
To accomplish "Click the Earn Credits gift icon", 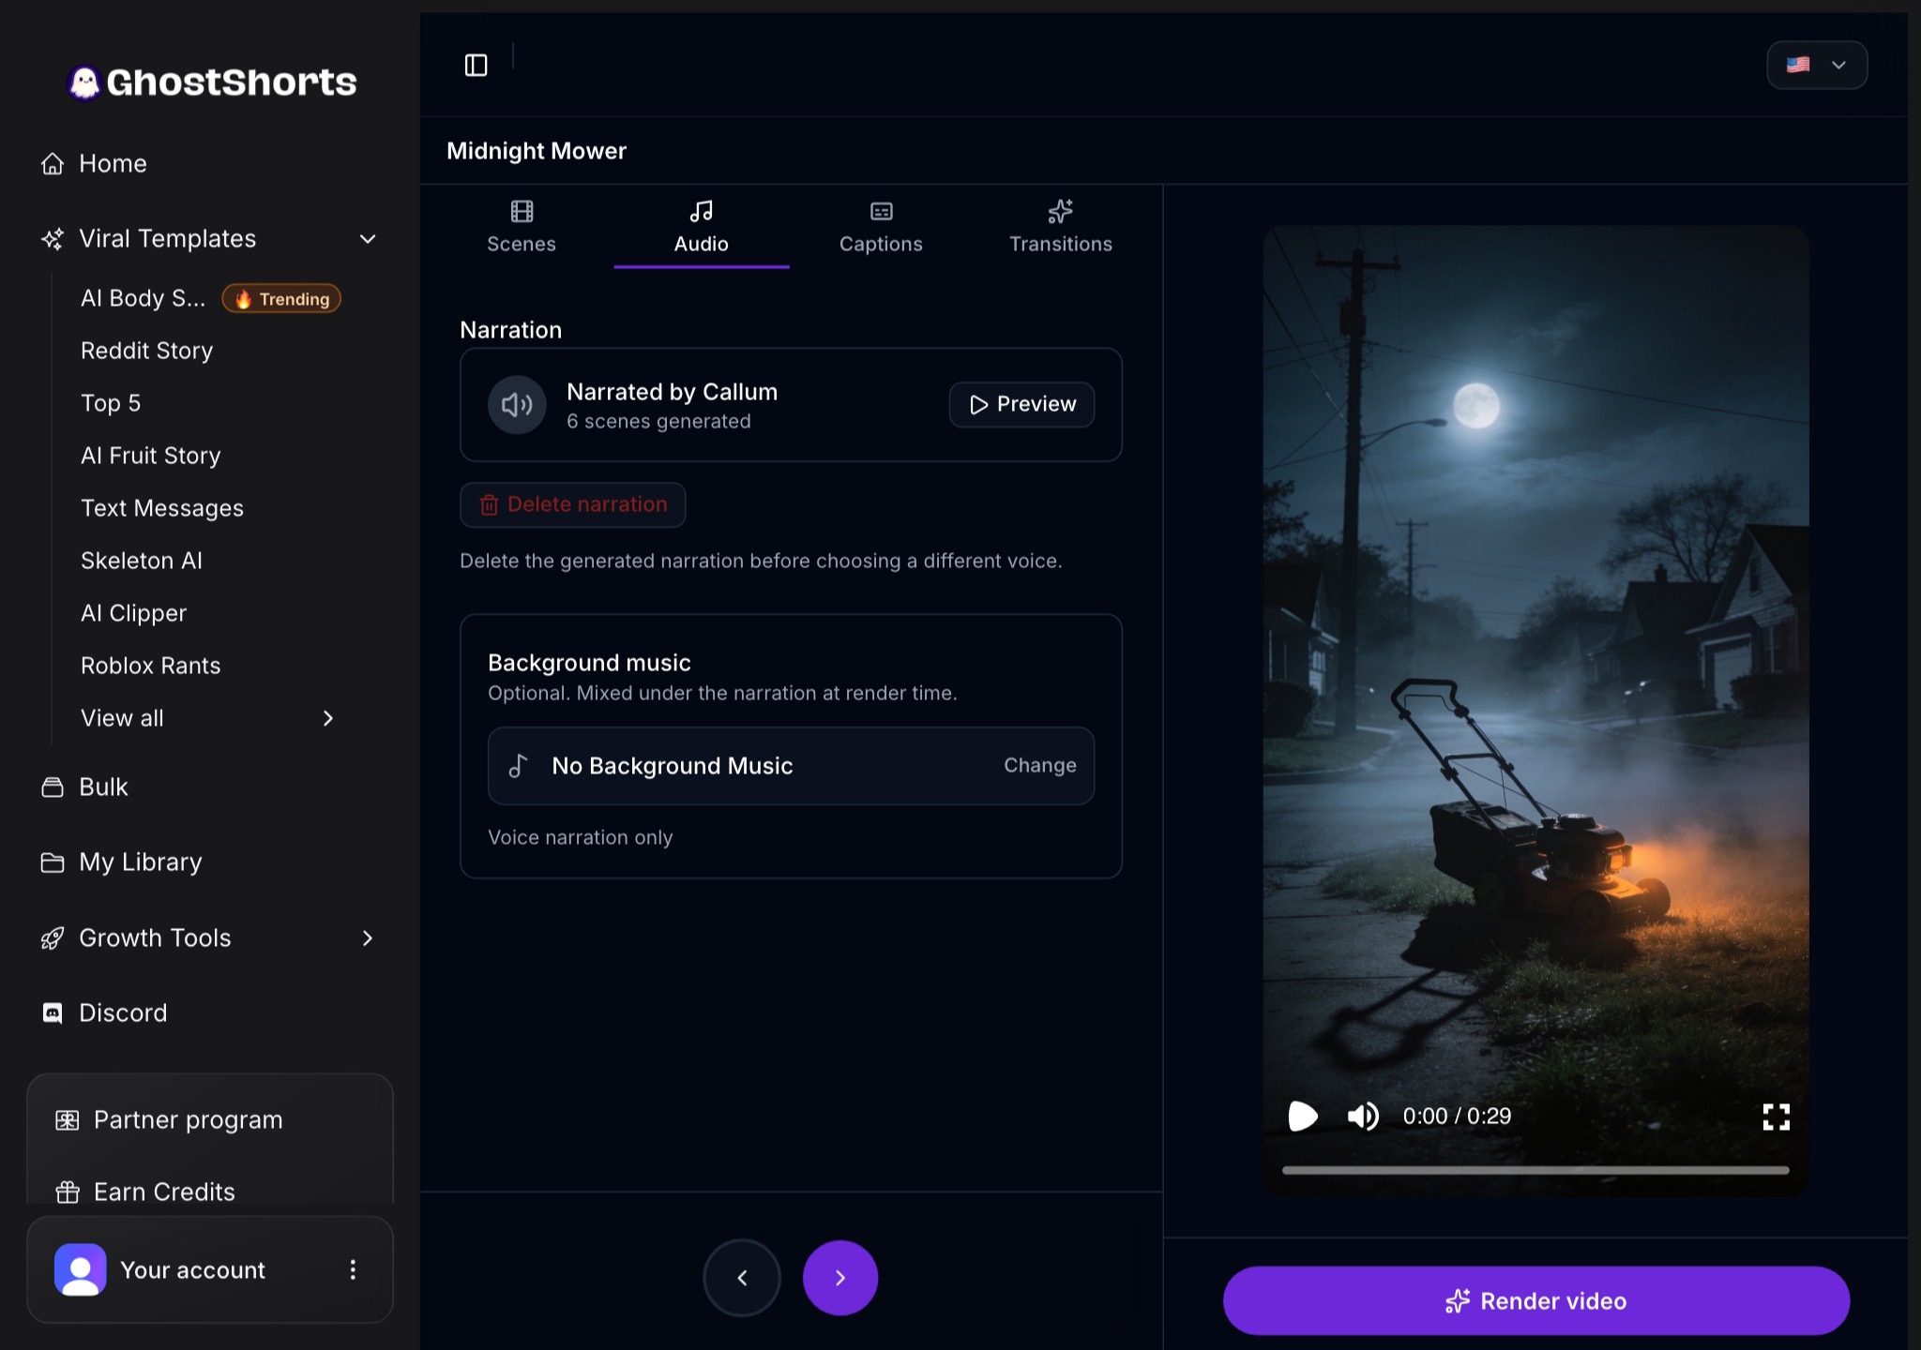I will point(68,1192).
